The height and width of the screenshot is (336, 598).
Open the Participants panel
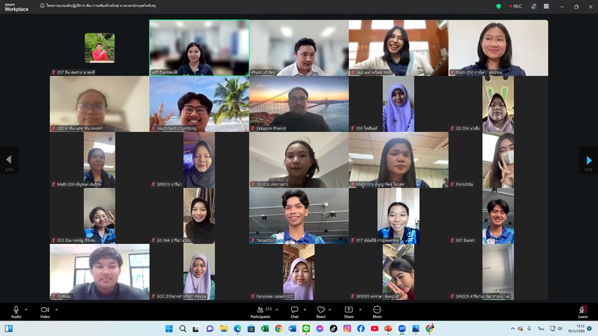pyautogui.click(x=260, y=311)
